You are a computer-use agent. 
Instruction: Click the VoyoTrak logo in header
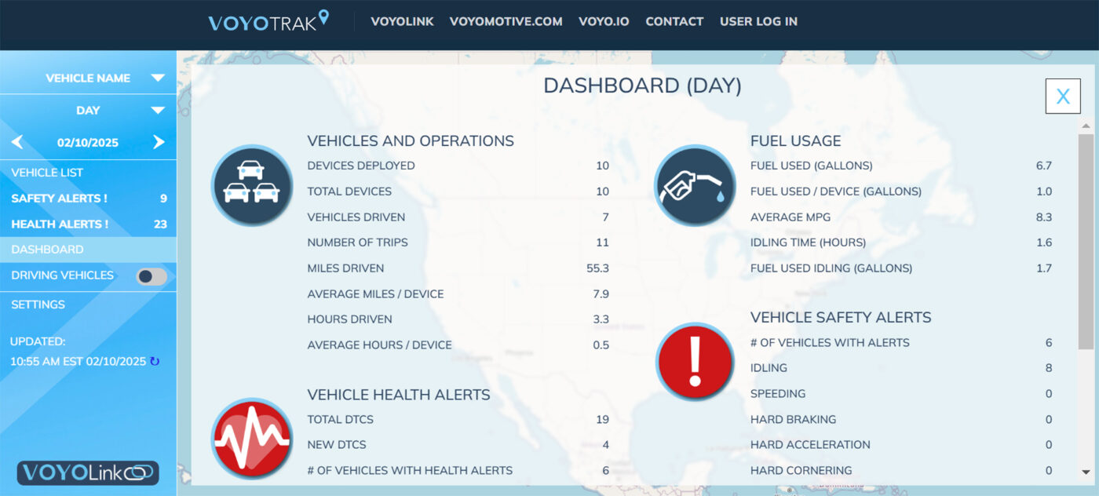(x=268, y=21)
